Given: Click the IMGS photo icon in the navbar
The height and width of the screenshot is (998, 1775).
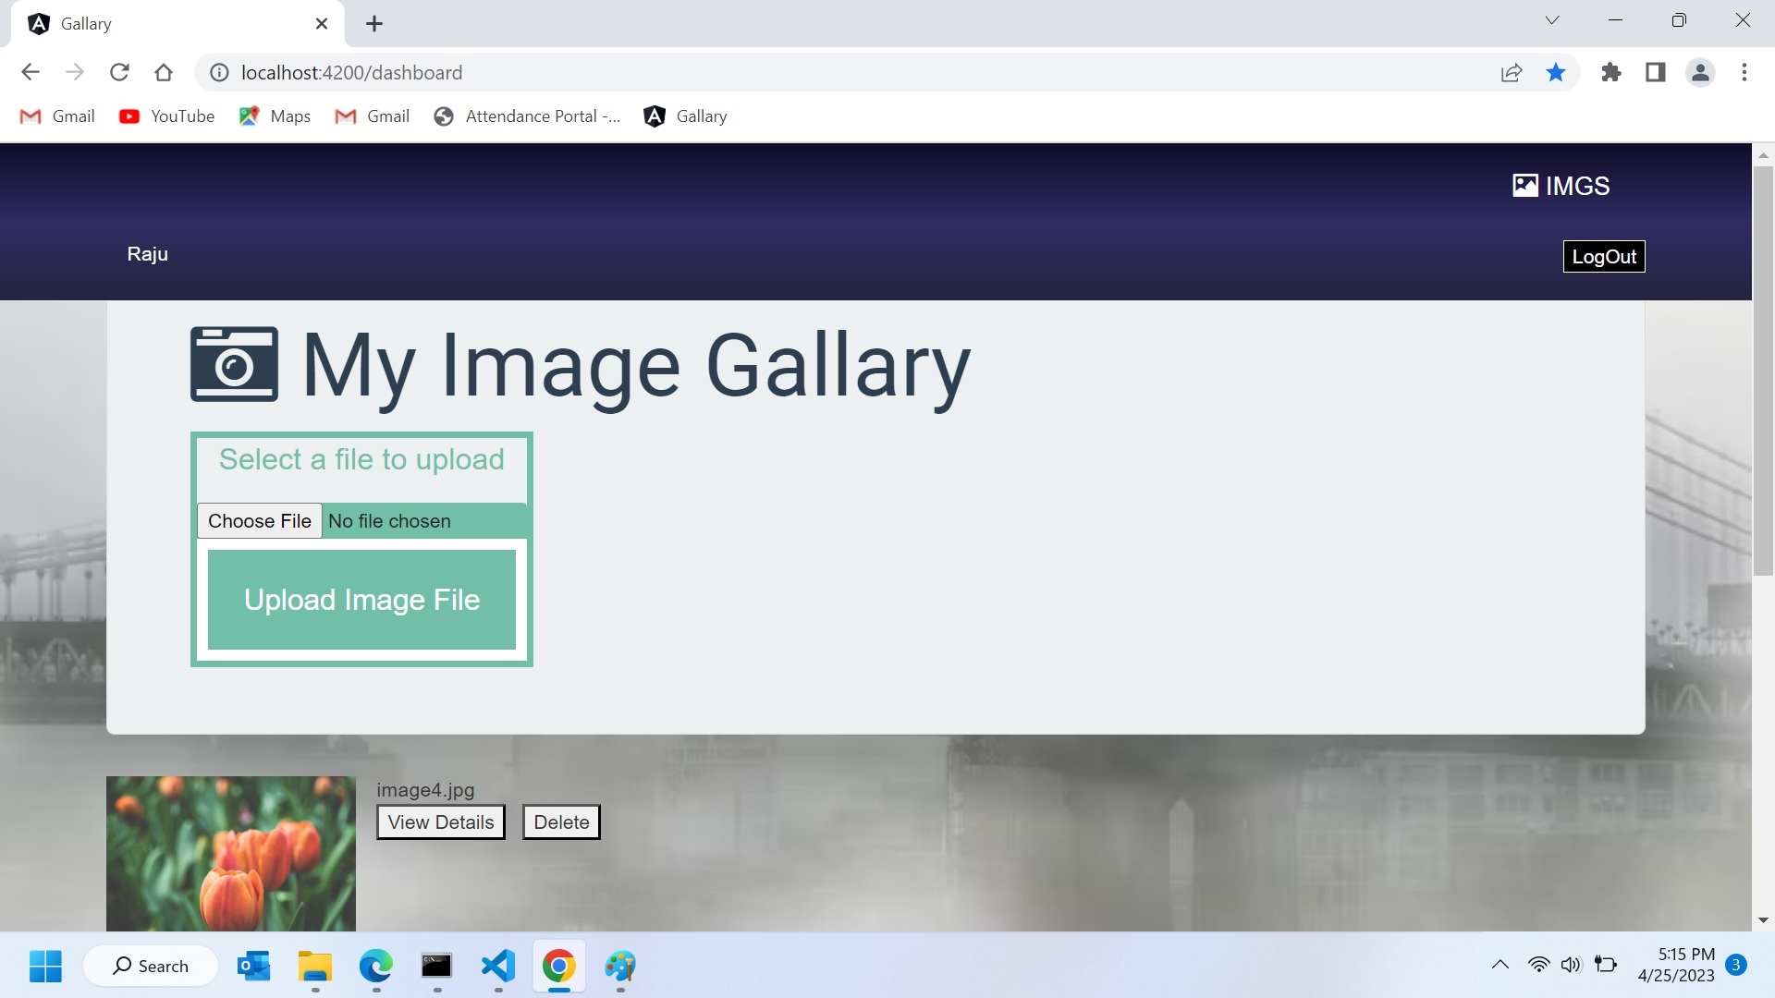Looking at the screenshot, I should coord(1524,185).
